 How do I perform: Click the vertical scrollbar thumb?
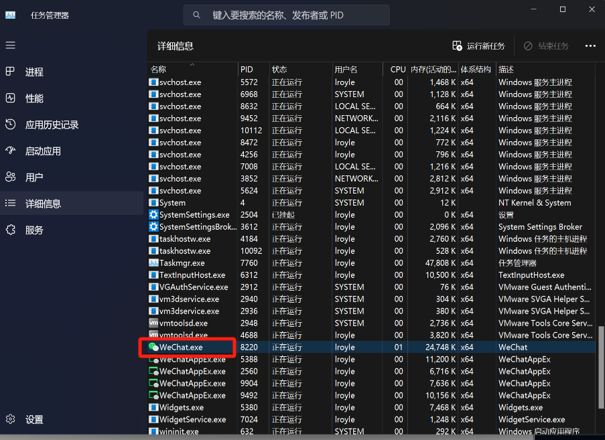[600, 367]
